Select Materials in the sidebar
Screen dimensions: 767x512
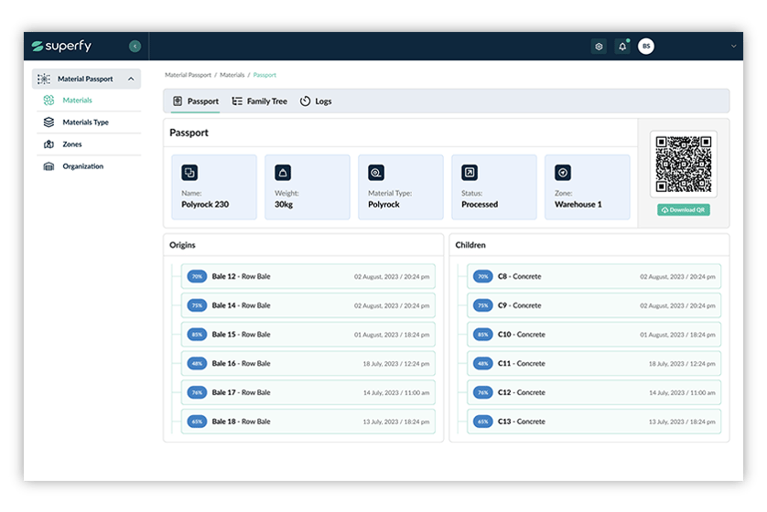pyautogui.click(x=77, y=101)
